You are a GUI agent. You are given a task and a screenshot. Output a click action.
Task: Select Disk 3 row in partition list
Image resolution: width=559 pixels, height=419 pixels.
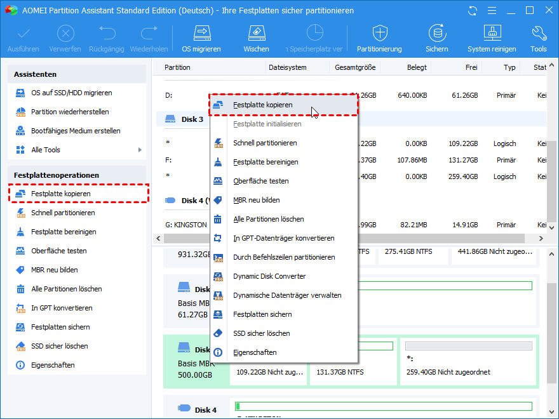pos(192,119)
